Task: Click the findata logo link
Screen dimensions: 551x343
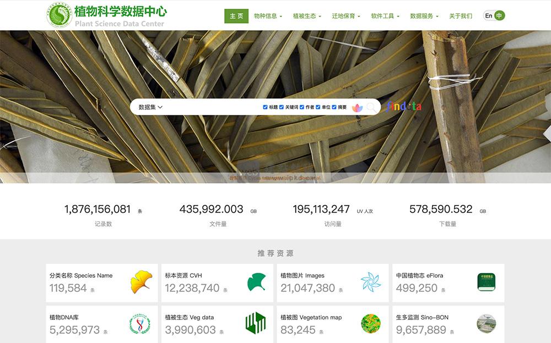Action: (x=404, y=107)
